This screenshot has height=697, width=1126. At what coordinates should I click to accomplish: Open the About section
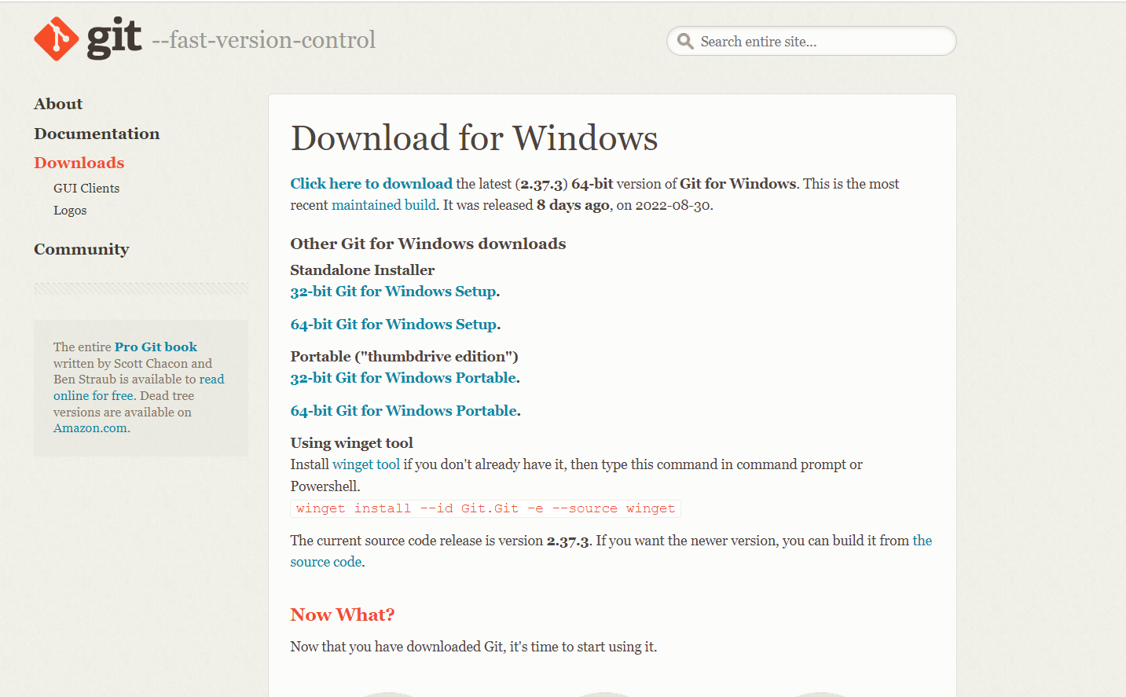pyautogui.click(x=58, y=104)
